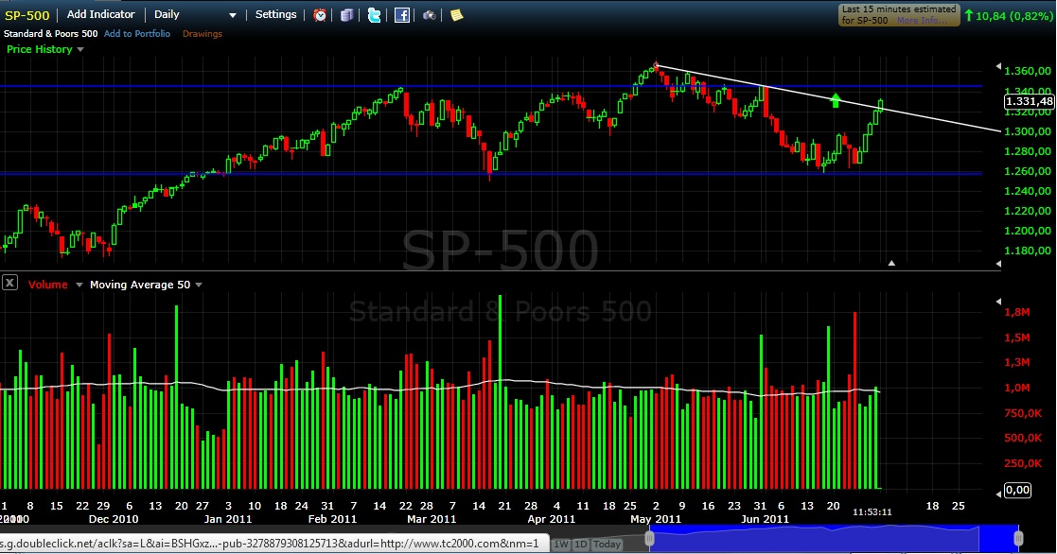The image size is (1057, 554).
Task: Expand the Volume indicator dropdown arrow
Action: [x=79, y=286]
